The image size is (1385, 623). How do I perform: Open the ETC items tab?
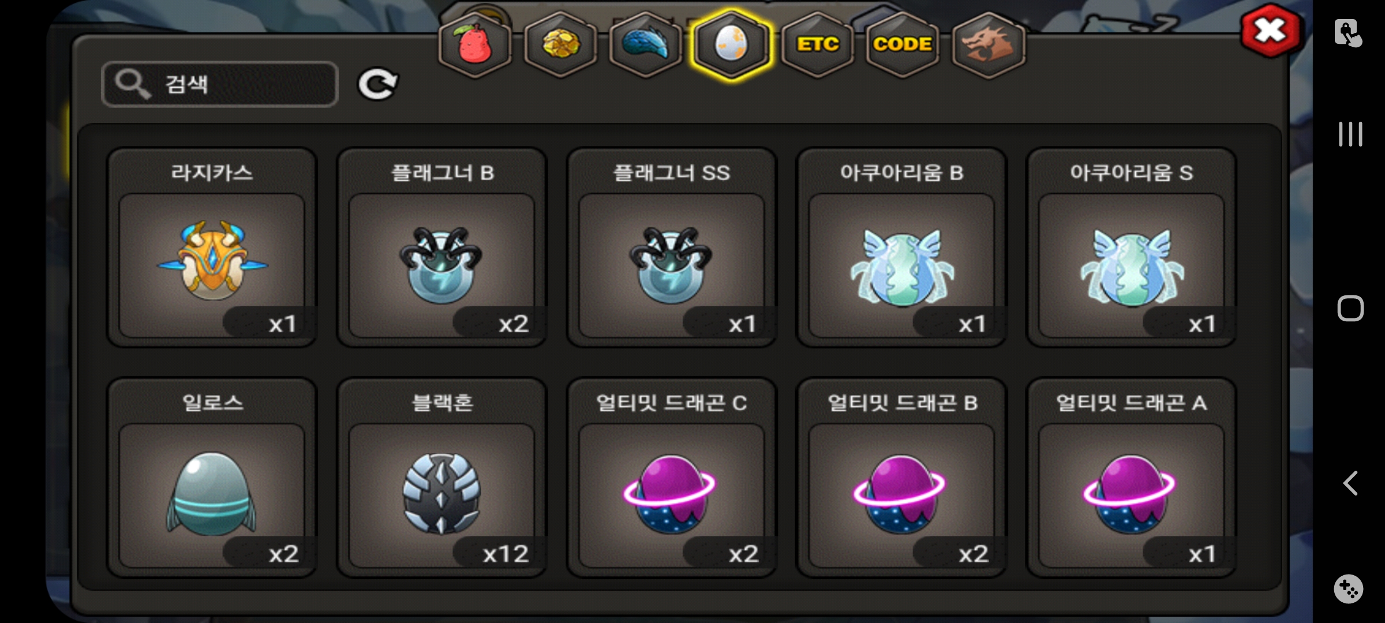(x=817, y=44)
